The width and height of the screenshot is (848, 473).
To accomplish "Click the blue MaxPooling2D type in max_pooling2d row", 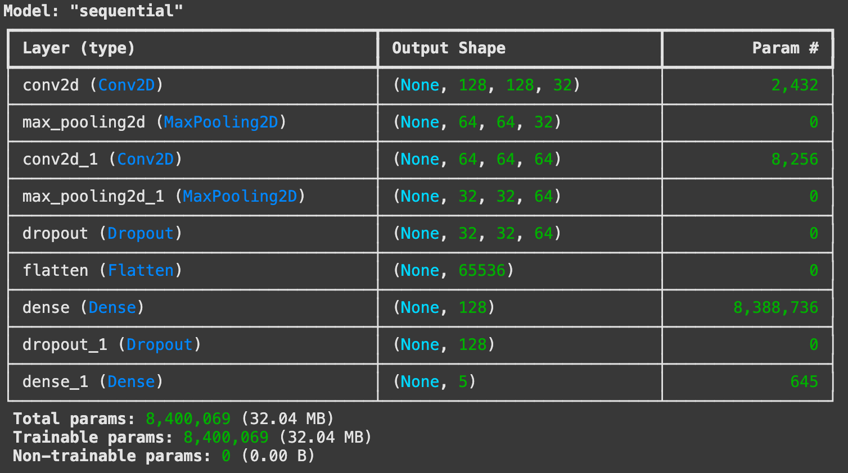I will [221, 122].
